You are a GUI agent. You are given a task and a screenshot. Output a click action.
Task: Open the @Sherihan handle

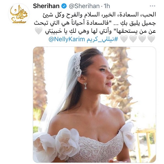[x=84, y=6]
